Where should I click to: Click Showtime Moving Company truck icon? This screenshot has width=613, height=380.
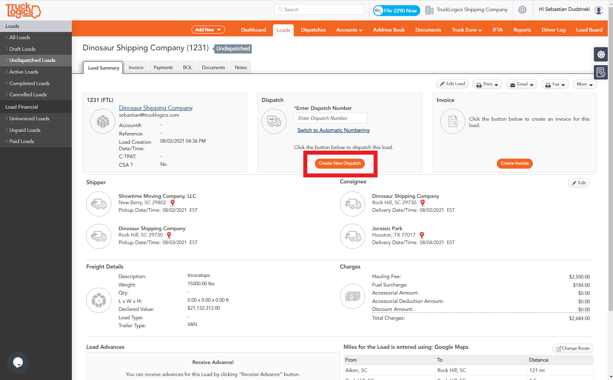point(99,204)
